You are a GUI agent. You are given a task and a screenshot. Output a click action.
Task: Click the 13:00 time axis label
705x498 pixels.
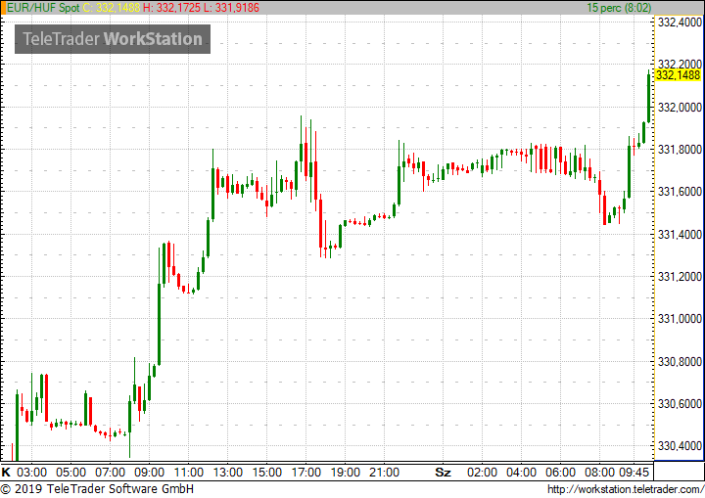[227, 473]
